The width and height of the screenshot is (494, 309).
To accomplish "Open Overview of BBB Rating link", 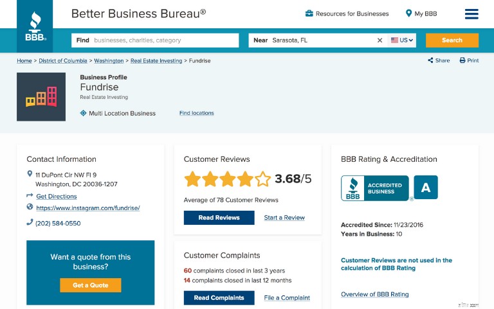I will point(374,294).
